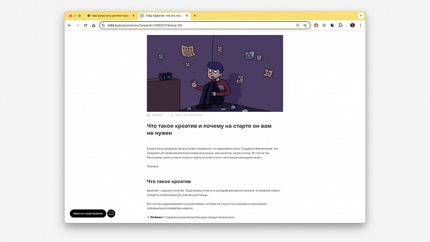
Task: Open a new tab with plus button
Action: [x=195, y=15]
